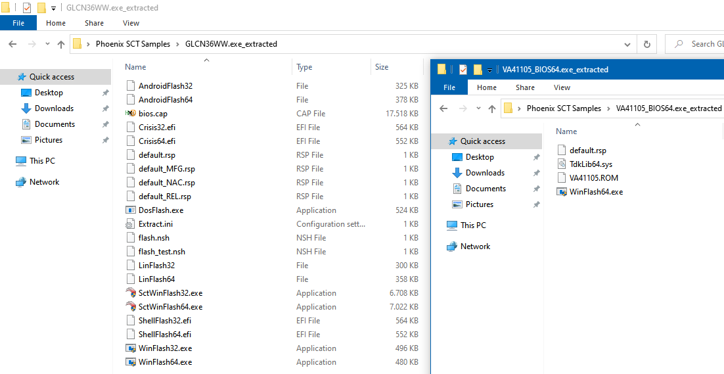The image size is (724, 374).
Task: Expand address bar history dropdown in GLCN36WW window
Action: tap(627, 44)
